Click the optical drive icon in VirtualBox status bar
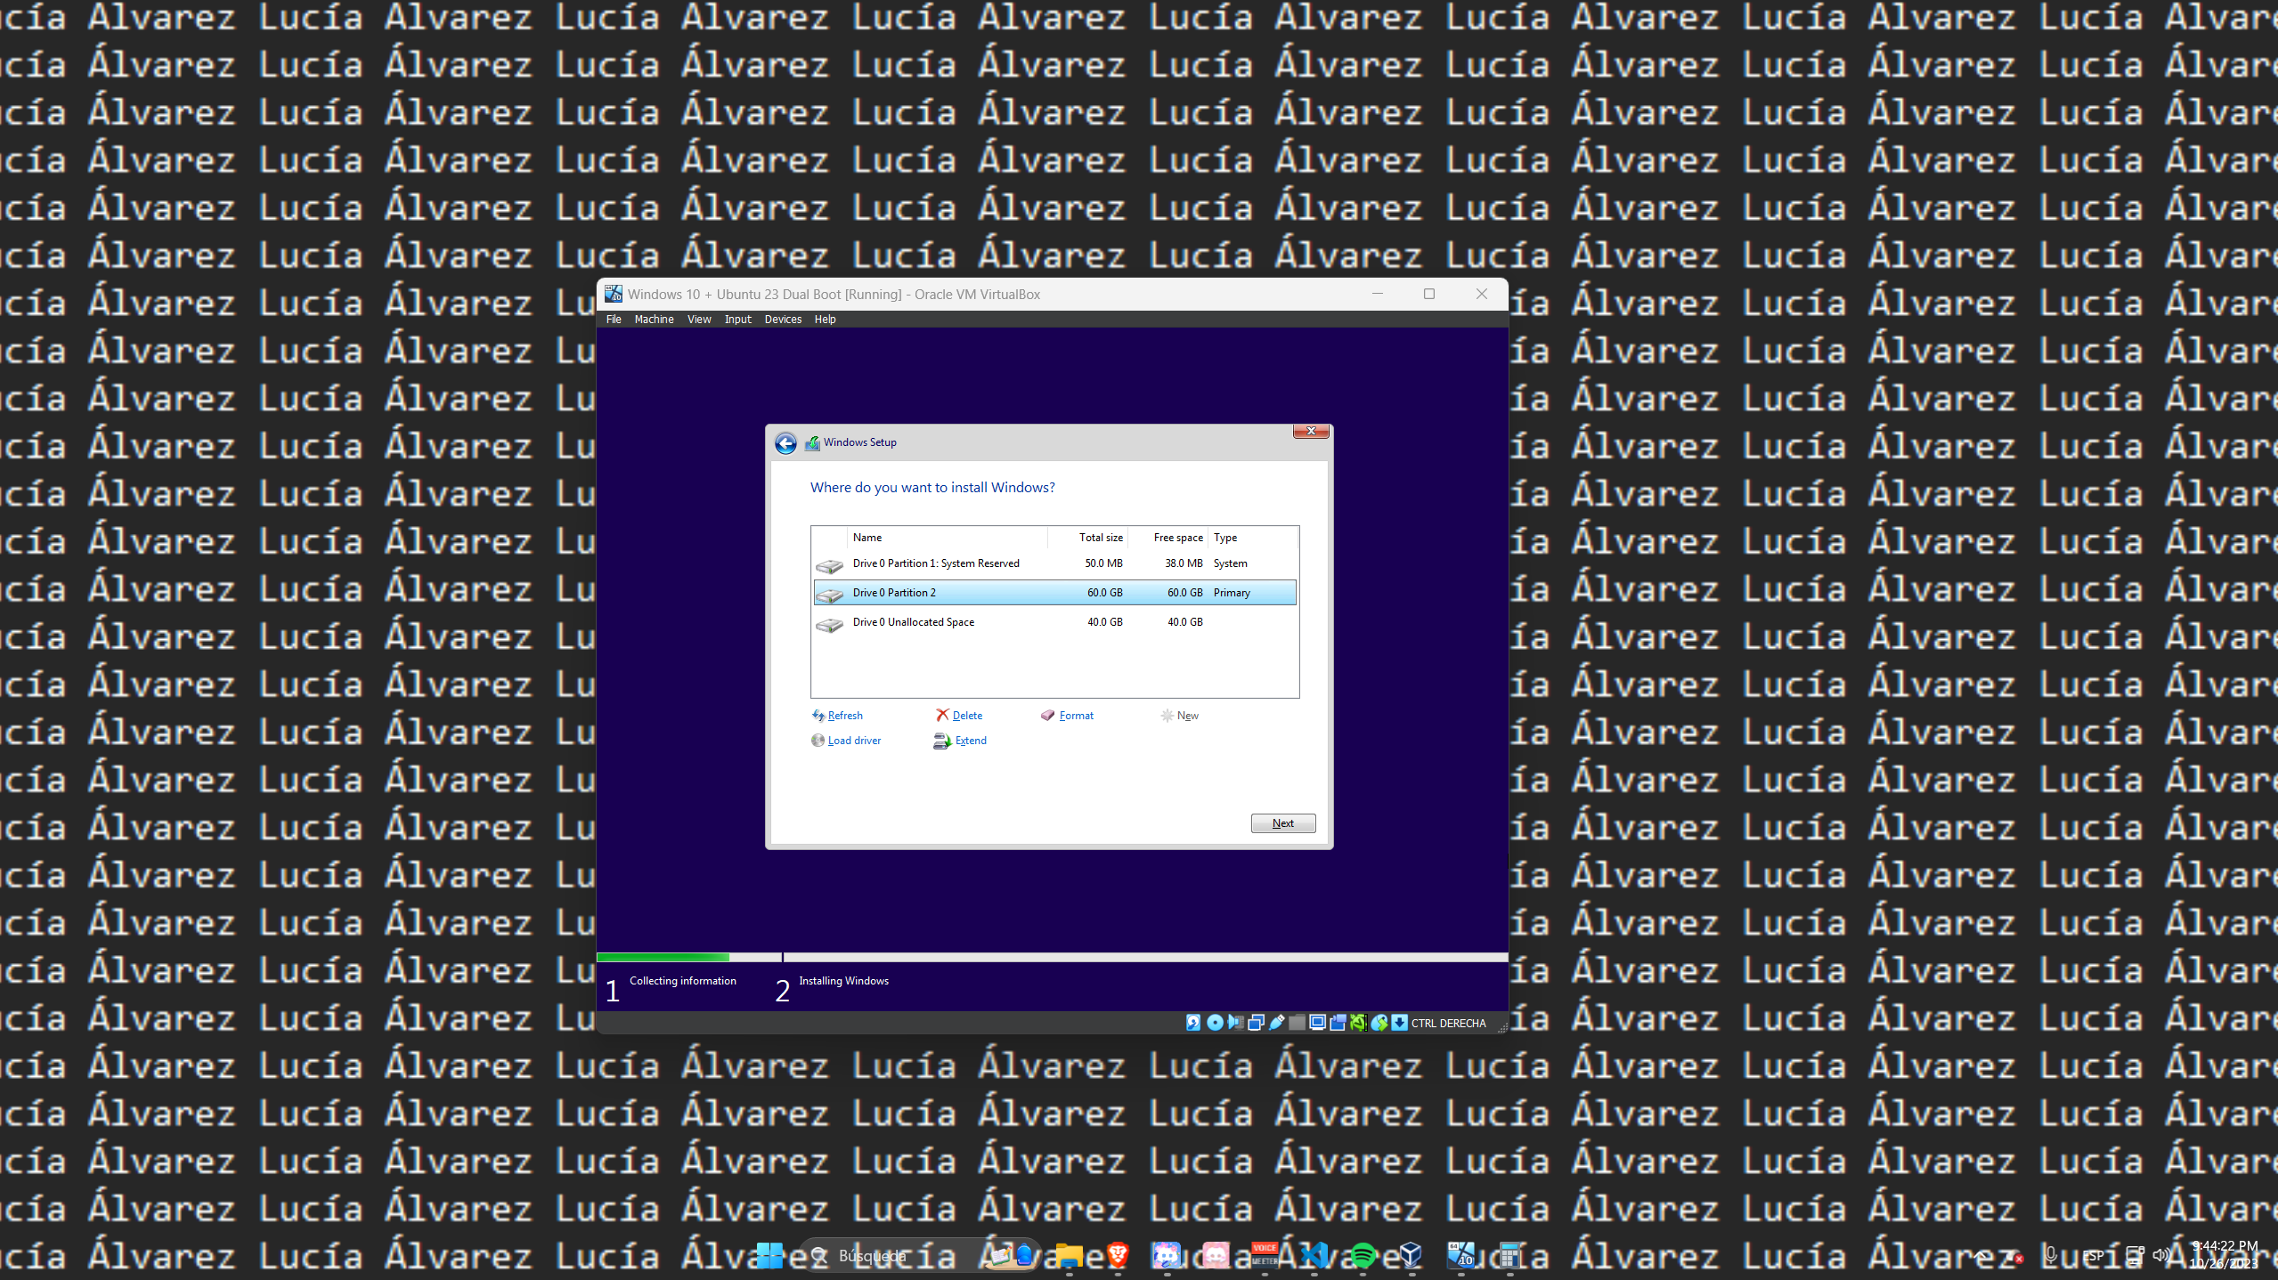This screenshot has width=2278, height=1280. 1216,1023
